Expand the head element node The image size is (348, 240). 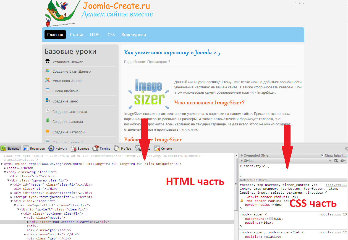(x=5, y=168)
